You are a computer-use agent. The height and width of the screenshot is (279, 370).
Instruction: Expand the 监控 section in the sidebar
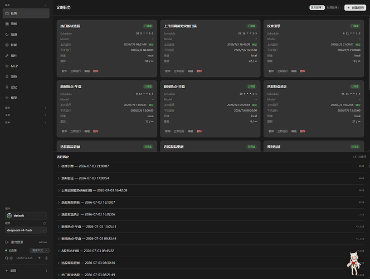point(26,108)
